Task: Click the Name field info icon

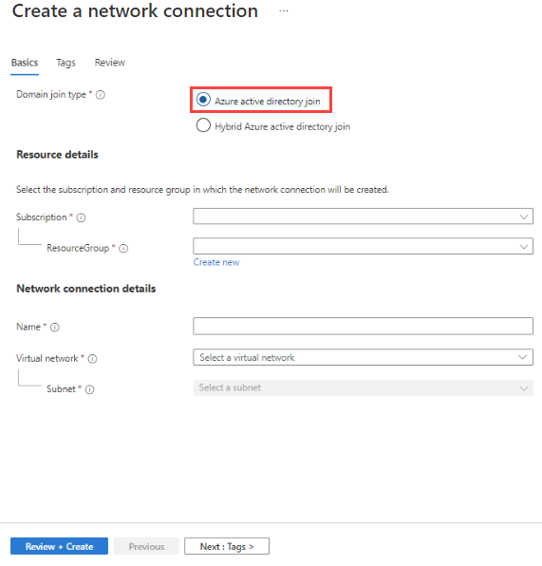Action: pos(55,327)
